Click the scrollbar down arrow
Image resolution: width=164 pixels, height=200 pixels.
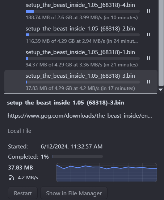(161, 90)
